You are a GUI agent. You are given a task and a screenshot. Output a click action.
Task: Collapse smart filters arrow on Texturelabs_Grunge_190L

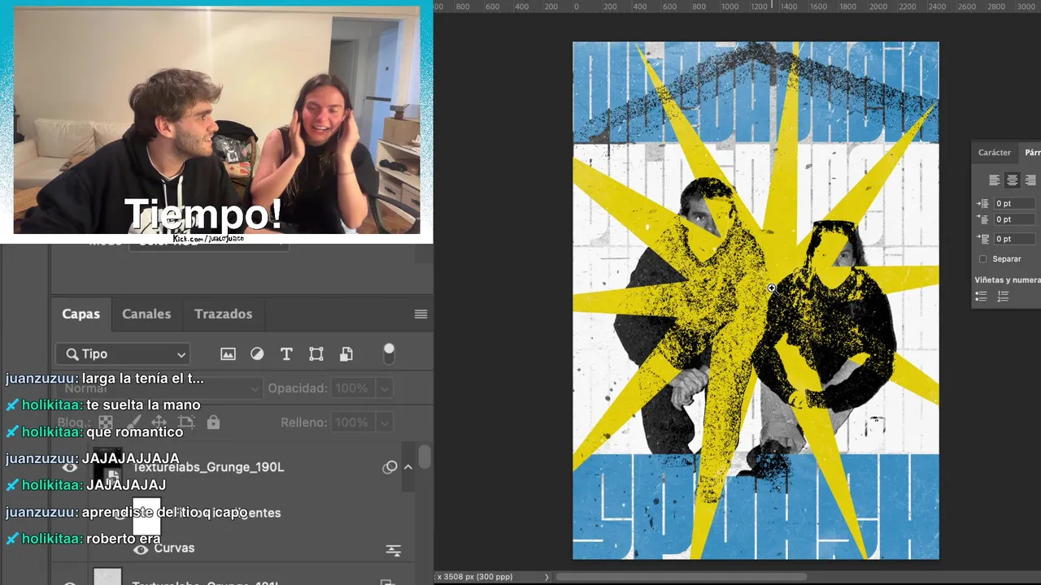(x=408, y=467)
